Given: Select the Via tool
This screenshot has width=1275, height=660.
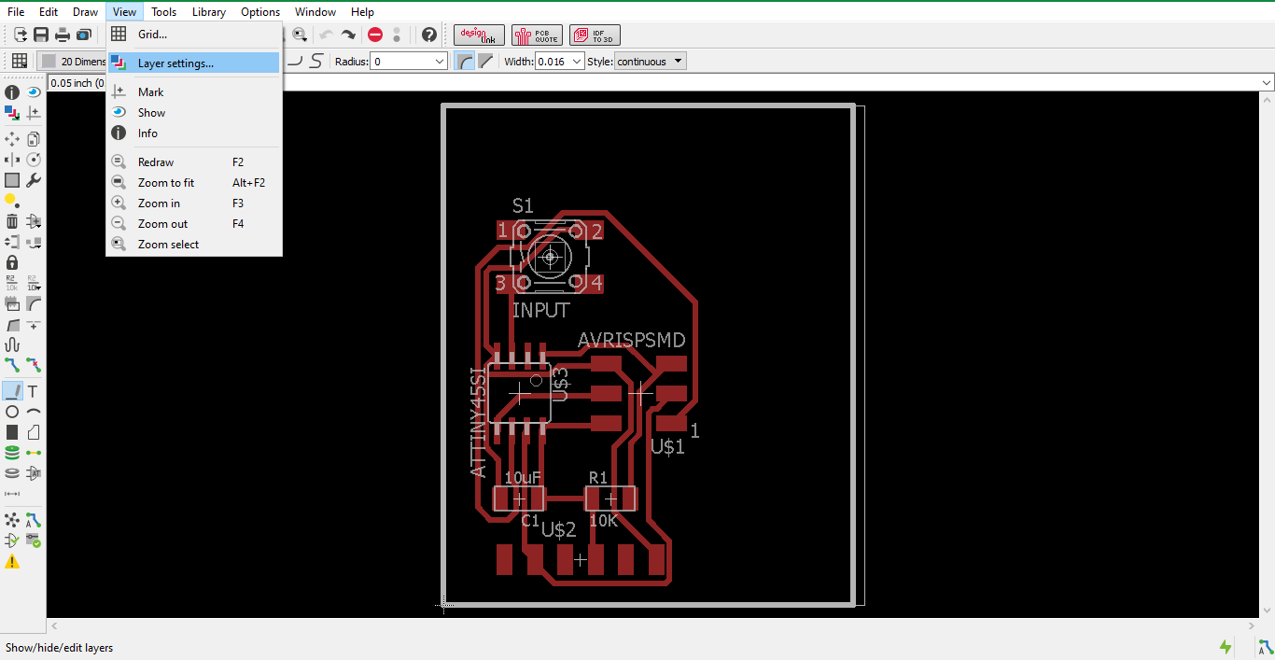Looking at the screenshot, I should pos(12,453).
